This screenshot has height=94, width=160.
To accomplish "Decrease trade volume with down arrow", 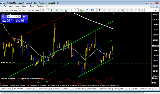I will click(x=9, y=17).
